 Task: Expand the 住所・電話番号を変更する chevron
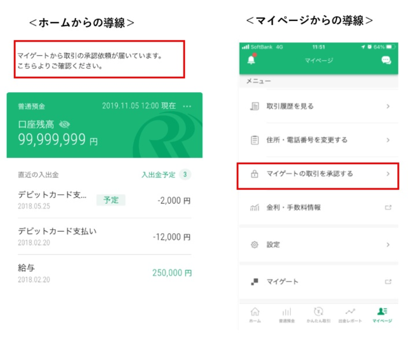(x=388, y=140)
